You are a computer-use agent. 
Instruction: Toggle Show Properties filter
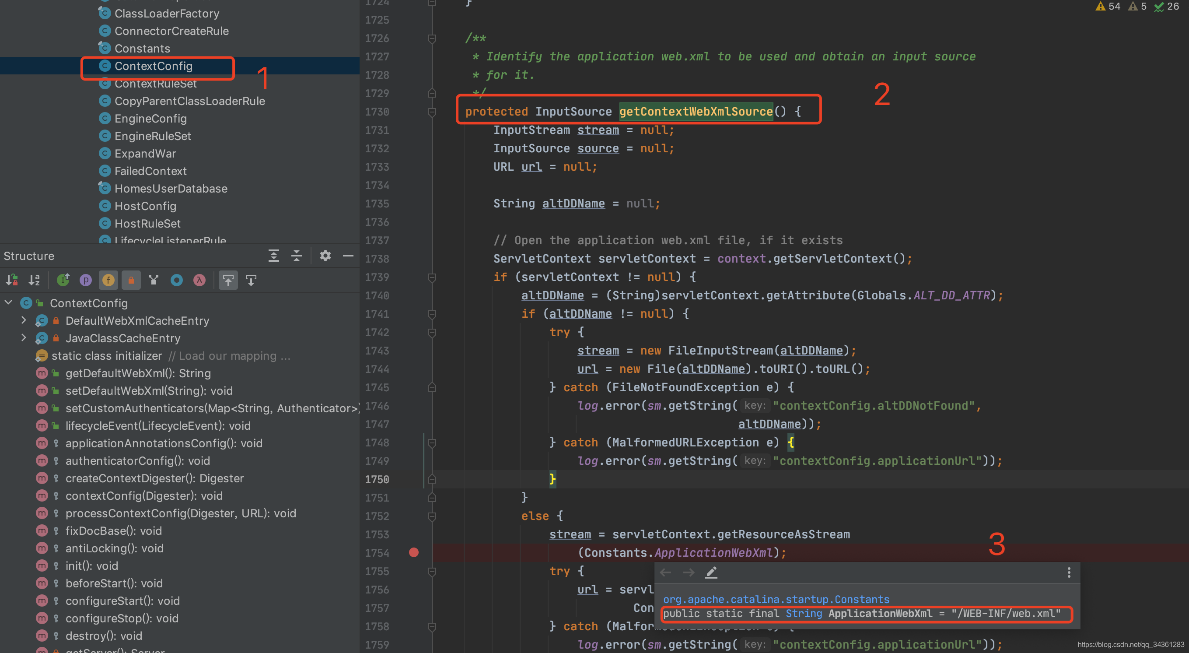coord(86,280)
